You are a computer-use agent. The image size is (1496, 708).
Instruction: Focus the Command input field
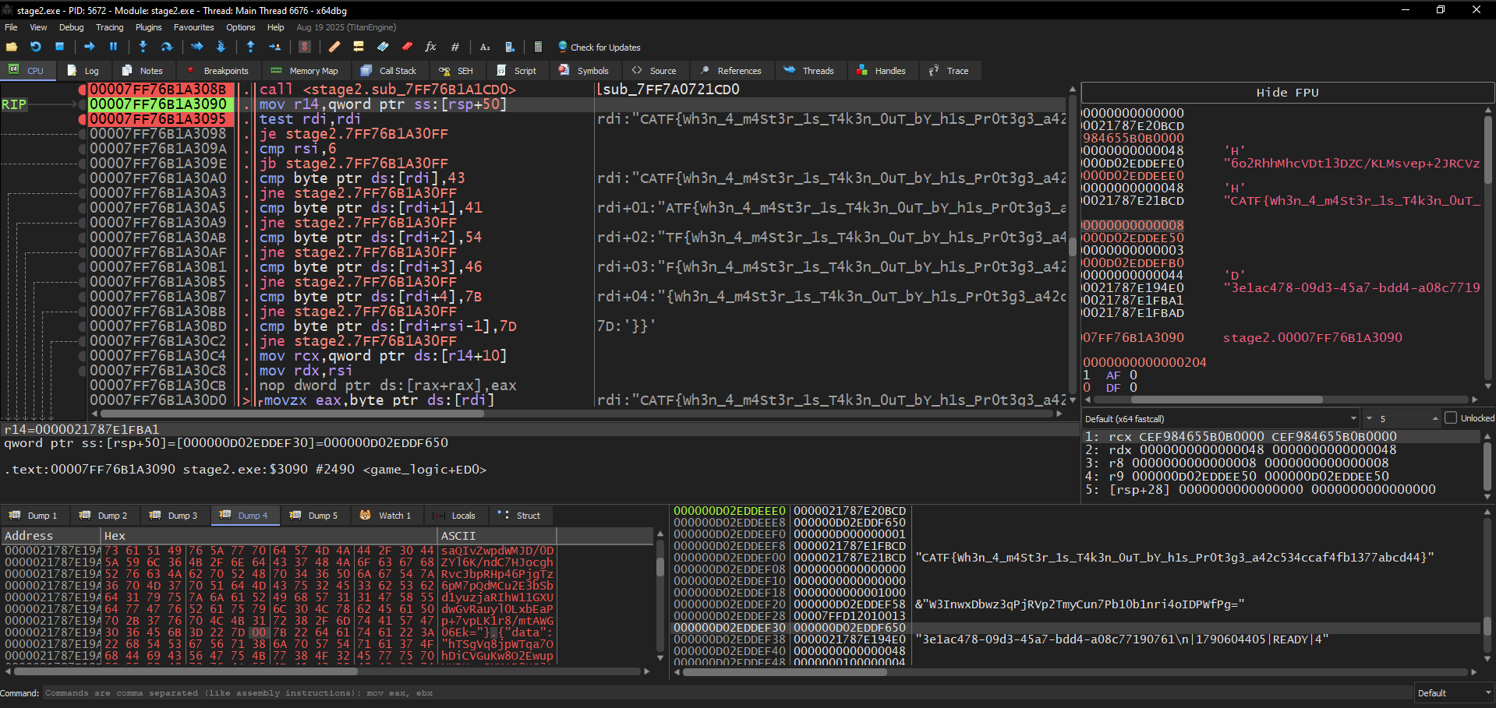pos(727,693)
